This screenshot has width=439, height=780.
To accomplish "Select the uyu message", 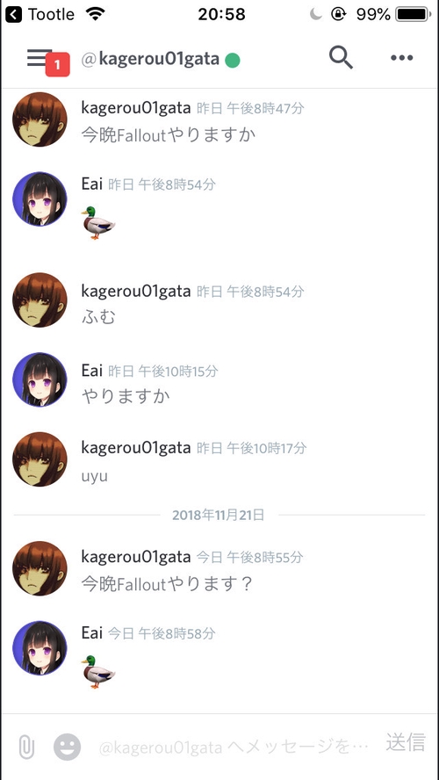I will pos(95,477).
